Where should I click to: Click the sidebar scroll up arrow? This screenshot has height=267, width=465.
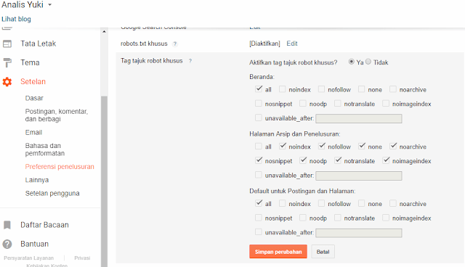104,31
